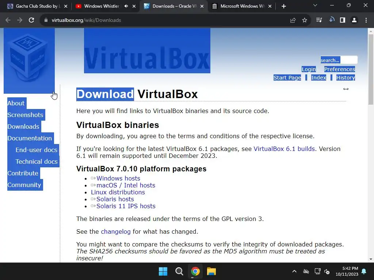Open End-user docs in the sidebar
Screen dimensions: 374x280
pyautogui.click(x=37, y=150)
